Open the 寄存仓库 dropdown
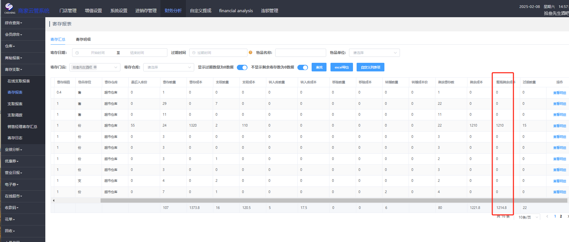Viewport: 569px width, 242px height. pos(168,67)
